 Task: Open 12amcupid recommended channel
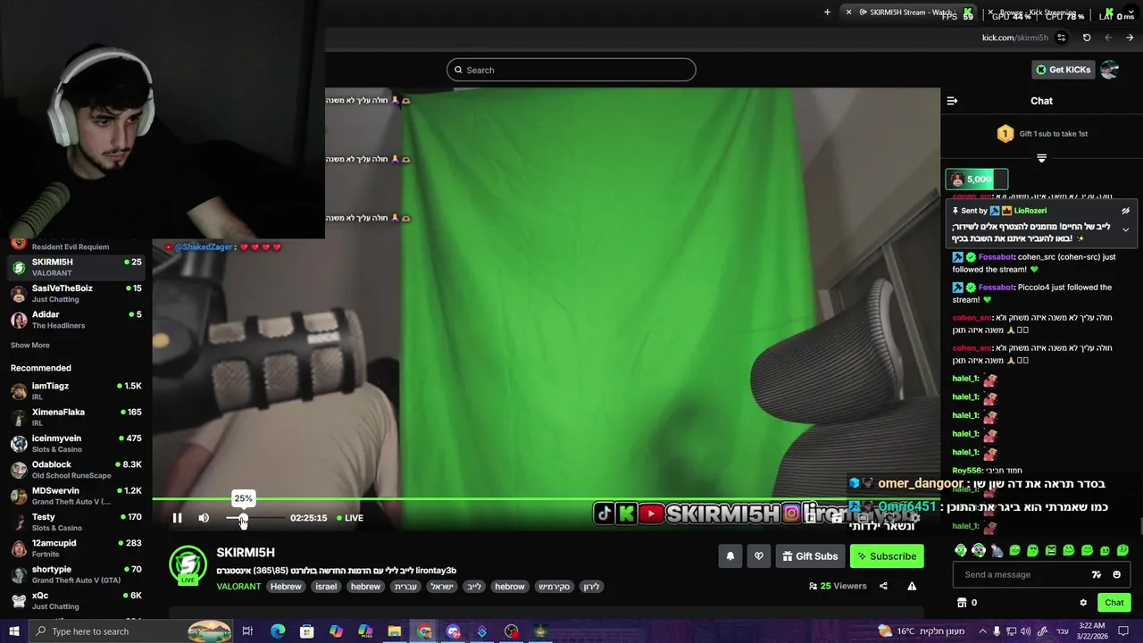coord(76,548)
